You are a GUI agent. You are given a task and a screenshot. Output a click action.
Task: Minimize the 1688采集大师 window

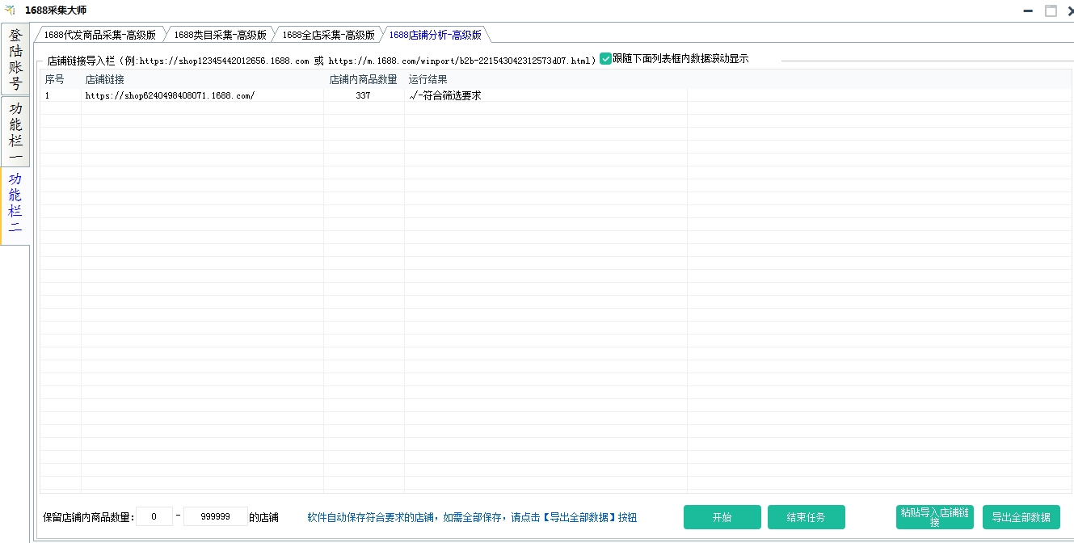(x=1028, y=11)
